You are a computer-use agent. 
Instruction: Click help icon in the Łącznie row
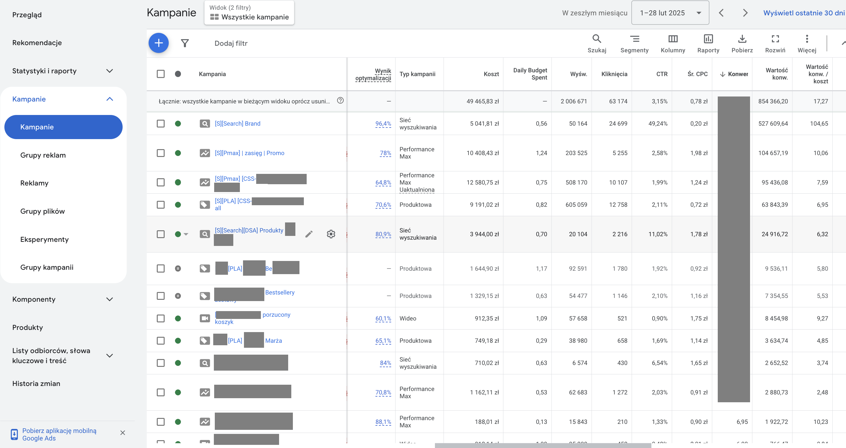[340, 101]
